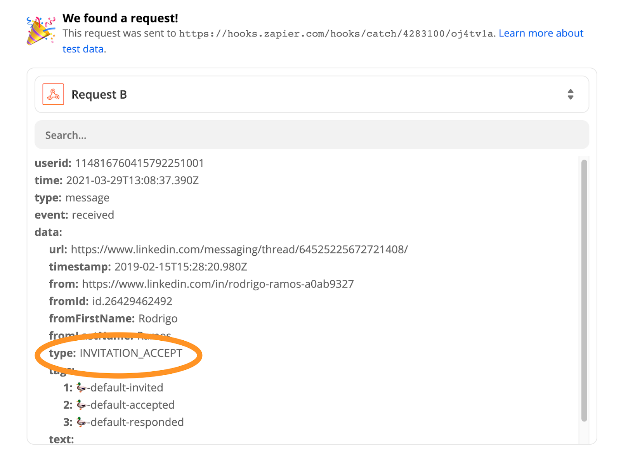621x454 pixels.
Task: Click the request data vertical scrollbar
Action: click(584, 290)
